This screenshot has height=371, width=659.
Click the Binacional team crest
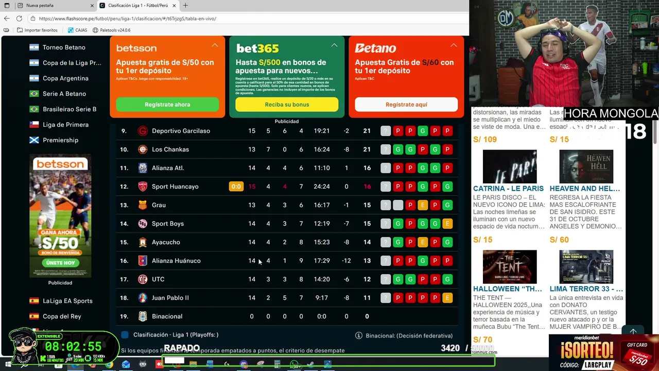coord(143,316)
